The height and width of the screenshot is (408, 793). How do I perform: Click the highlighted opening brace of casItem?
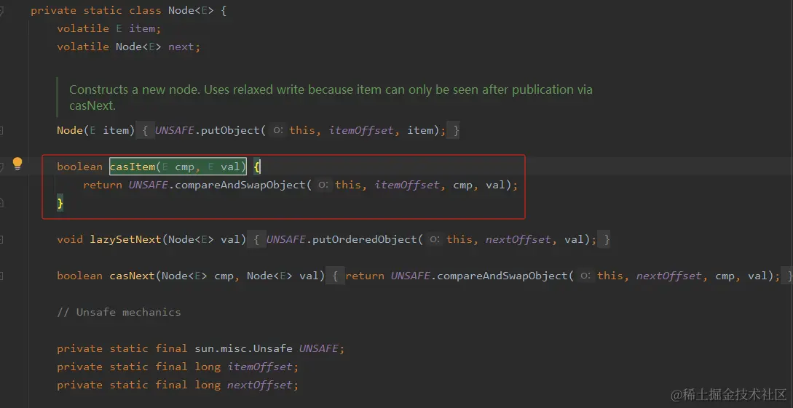point(256,167)
